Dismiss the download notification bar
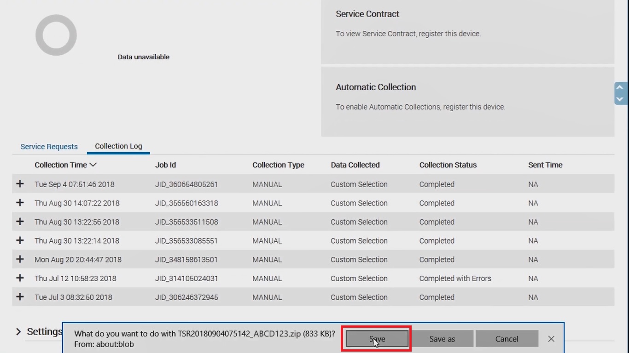 [x=551, y=338]
